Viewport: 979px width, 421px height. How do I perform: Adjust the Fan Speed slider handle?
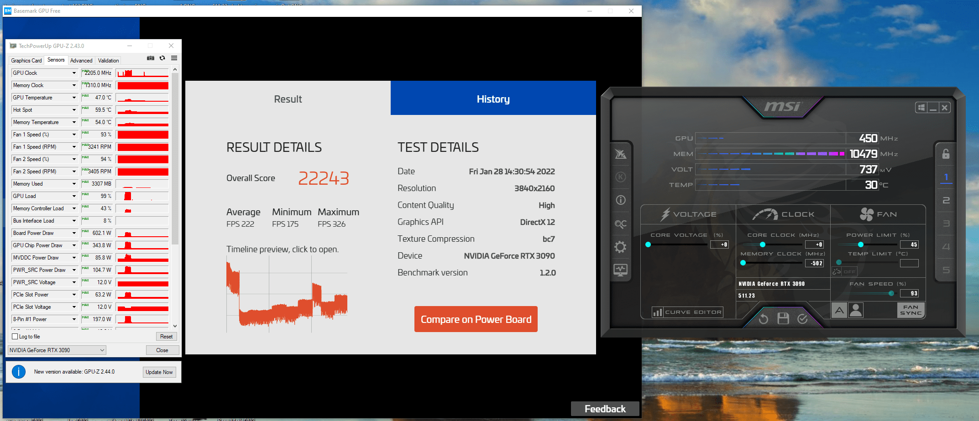(891, 293)
